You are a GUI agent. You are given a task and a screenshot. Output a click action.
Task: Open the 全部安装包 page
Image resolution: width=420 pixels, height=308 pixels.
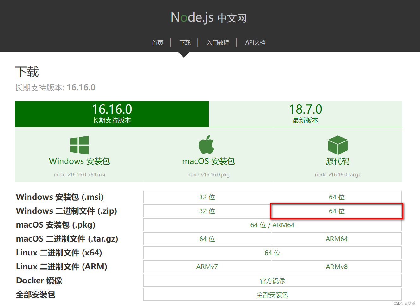tap(272, 294)
